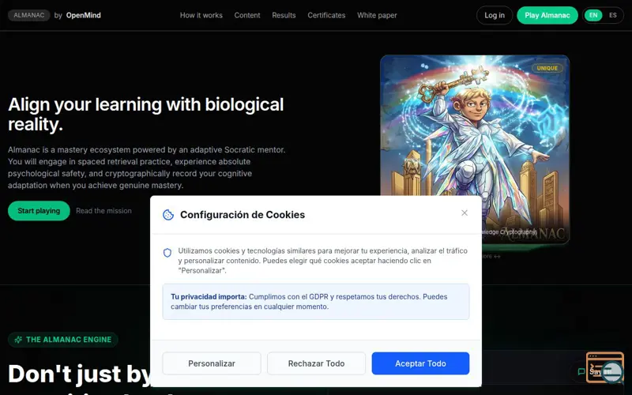The height and width of the screenshot is (395, 632).
Task: Click the Log in button
Action: [x=495, y=15]
